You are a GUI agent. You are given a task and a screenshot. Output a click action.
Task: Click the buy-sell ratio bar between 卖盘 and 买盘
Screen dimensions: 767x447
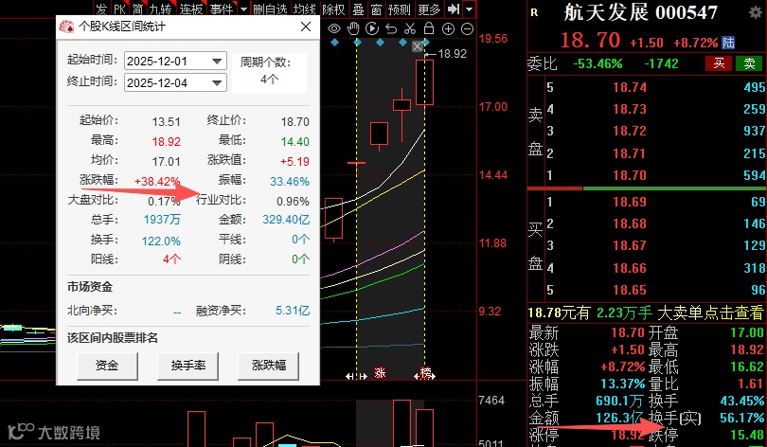coord(647,188)
